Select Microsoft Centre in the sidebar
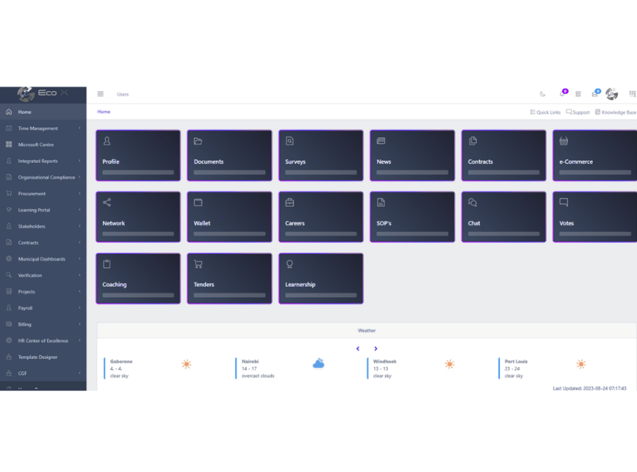Screen dimensions: 637x472 [35, 145]
